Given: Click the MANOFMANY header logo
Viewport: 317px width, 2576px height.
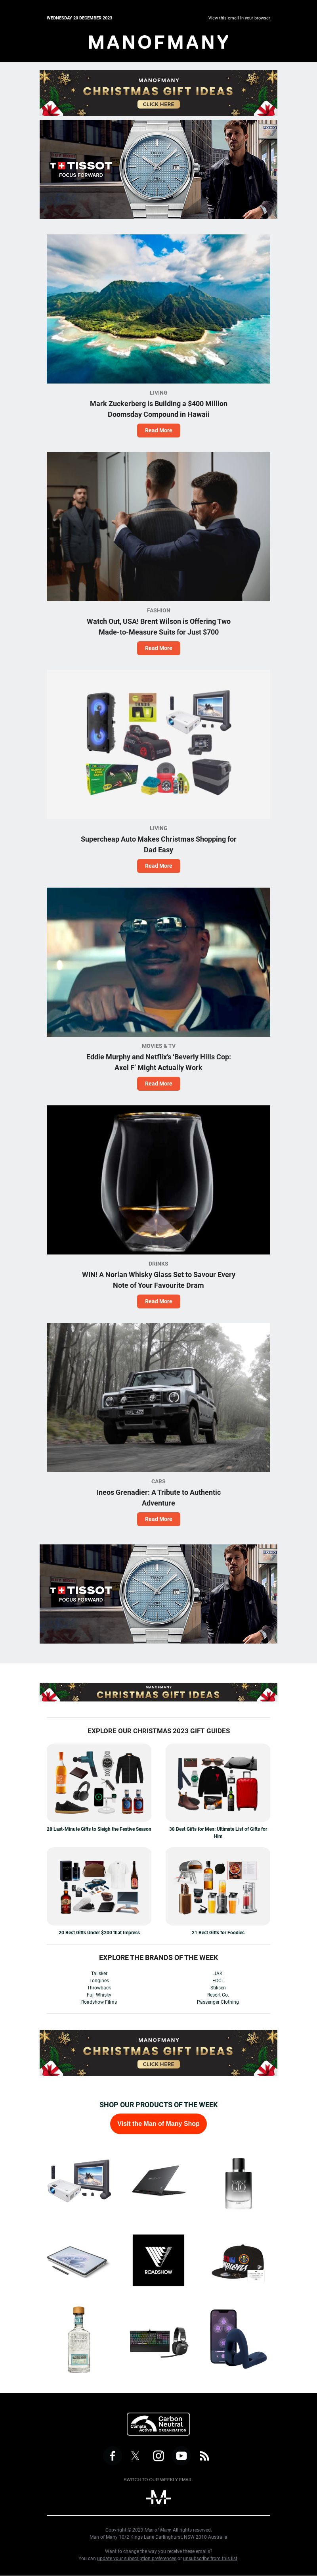Looking at the screenshot, I should pos(158,42).
